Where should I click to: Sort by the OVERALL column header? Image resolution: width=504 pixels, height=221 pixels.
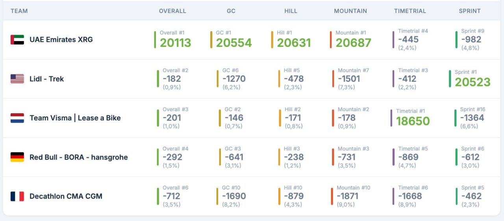coord(172,11)
